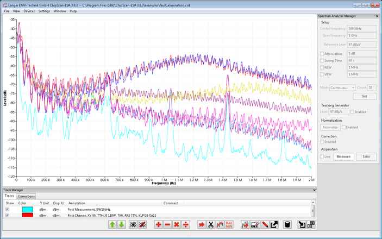Click the green move trace down arrow
Screen dimensions: 382x239
point(122,224)
